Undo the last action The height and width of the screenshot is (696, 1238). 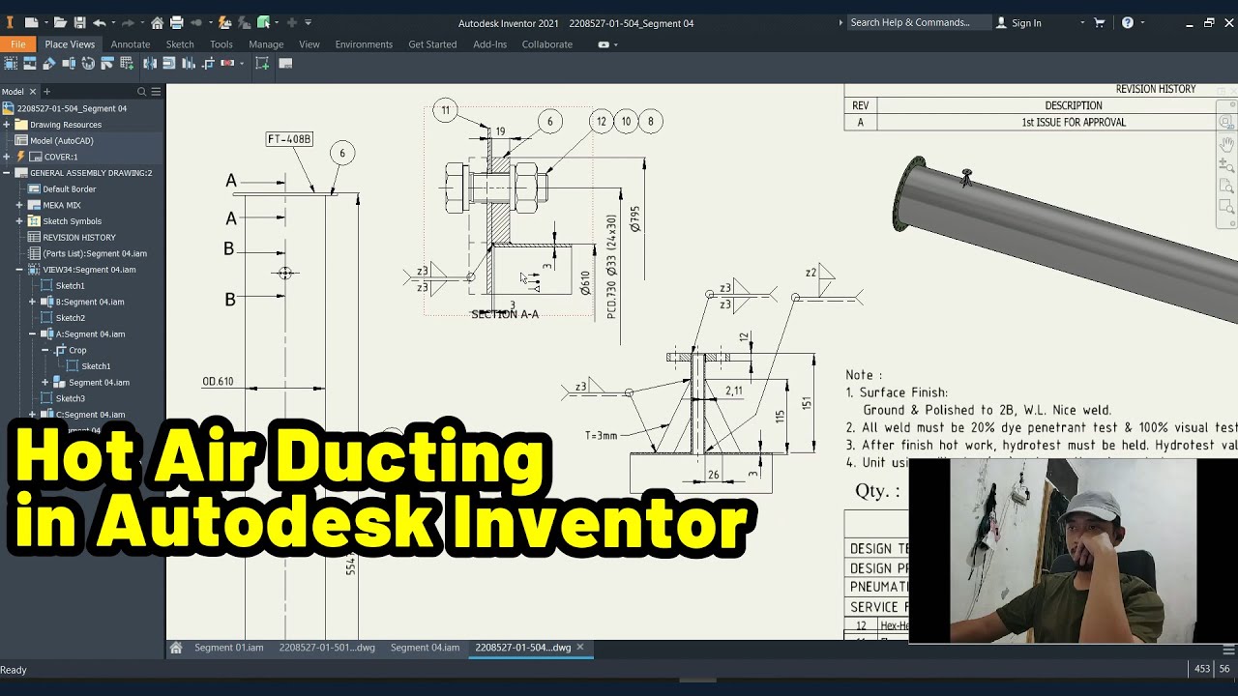[x=99, y=22]
